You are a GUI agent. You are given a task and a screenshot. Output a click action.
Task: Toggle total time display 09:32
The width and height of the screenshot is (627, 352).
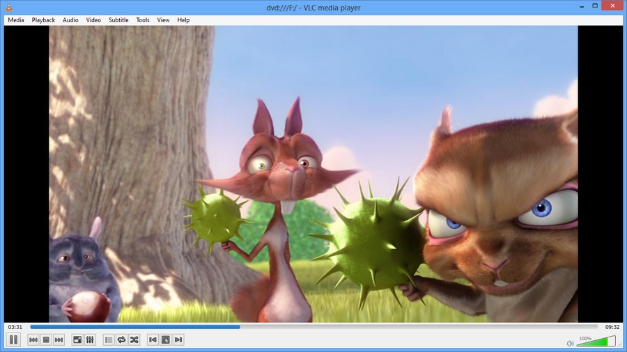pos(612,327)
